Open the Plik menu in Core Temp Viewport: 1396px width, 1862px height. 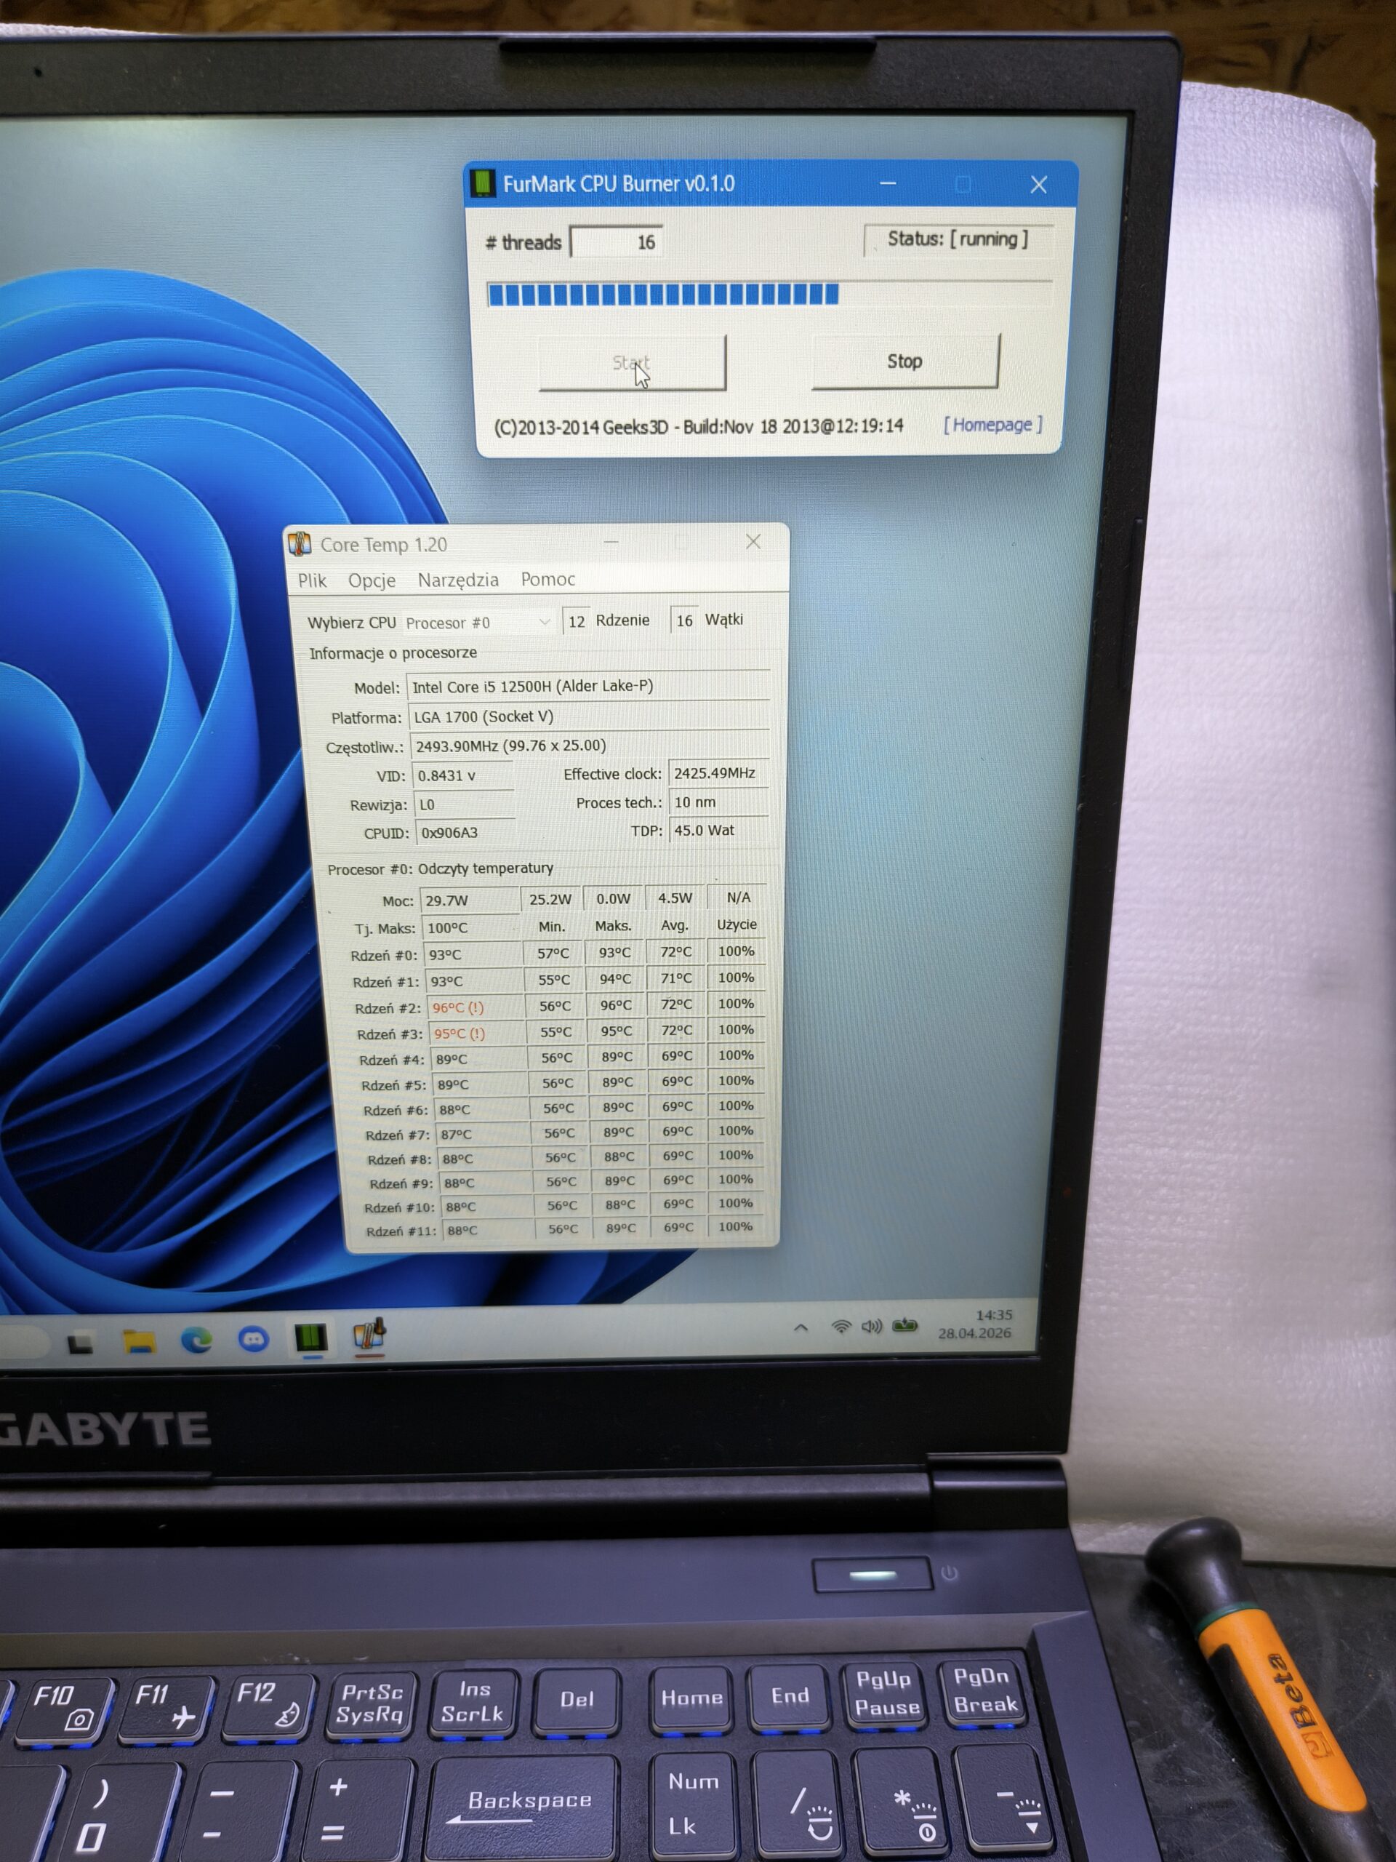click(x=312, y=580)
